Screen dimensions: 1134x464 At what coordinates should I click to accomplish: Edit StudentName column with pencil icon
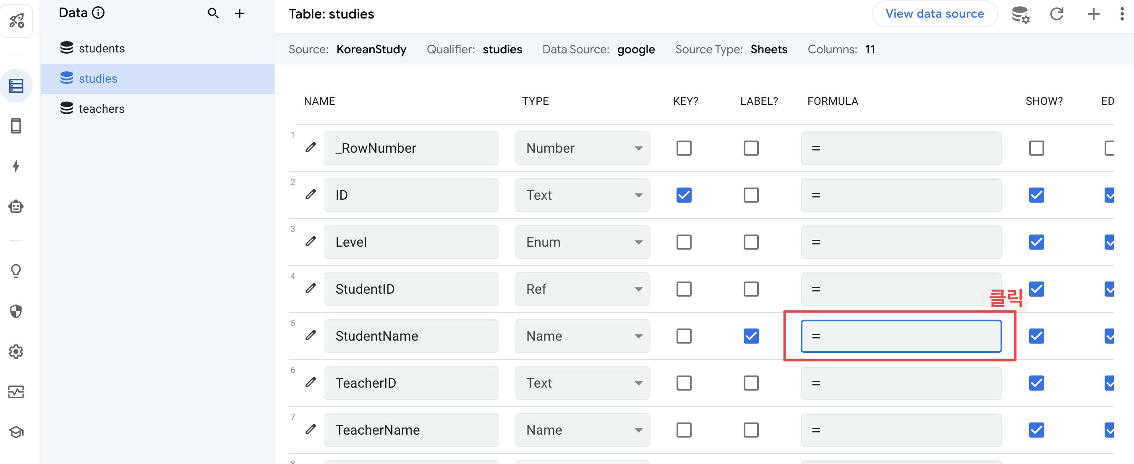[x=311, y=336]
